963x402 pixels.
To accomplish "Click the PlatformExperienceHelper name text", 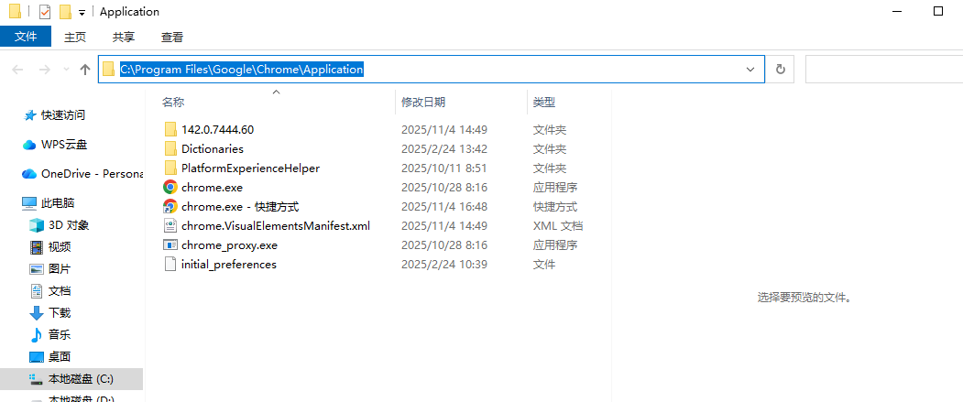I will [250, 168].
